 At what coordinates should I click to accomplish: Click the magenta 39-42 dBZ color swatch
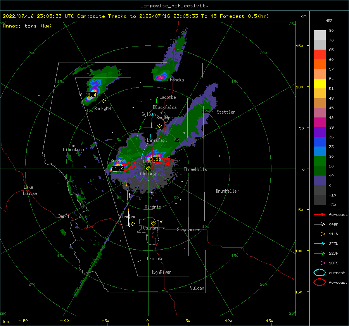[x=320, y=122]
